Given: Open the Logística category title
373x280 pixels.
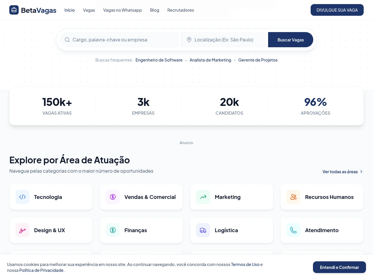Looking at the screenshot, I should [x=226, y=230].
